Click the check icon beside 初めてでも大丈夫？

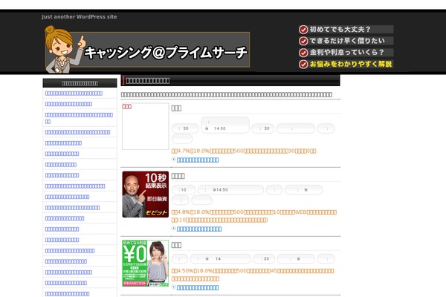(303, 29)
